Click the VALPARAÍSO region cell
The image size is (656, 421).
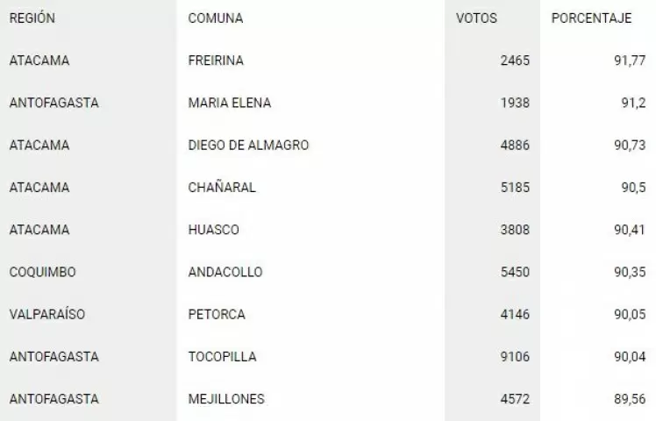coord(47,314)
